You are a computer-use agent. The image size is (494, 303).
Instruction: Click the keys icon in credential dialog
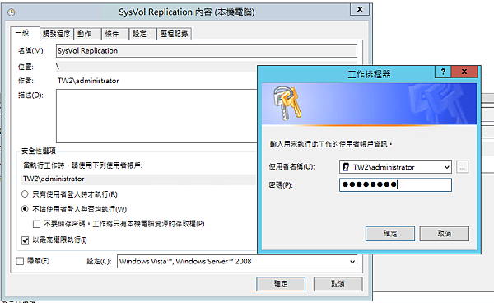point(287,104)
